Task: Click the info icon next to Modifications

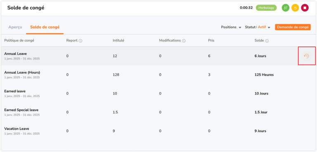Action: (184, 40)
